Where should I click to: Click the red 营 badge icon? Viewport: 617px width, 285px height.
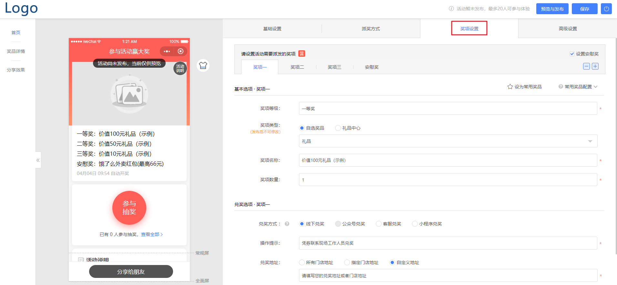[x=302, y=54]
